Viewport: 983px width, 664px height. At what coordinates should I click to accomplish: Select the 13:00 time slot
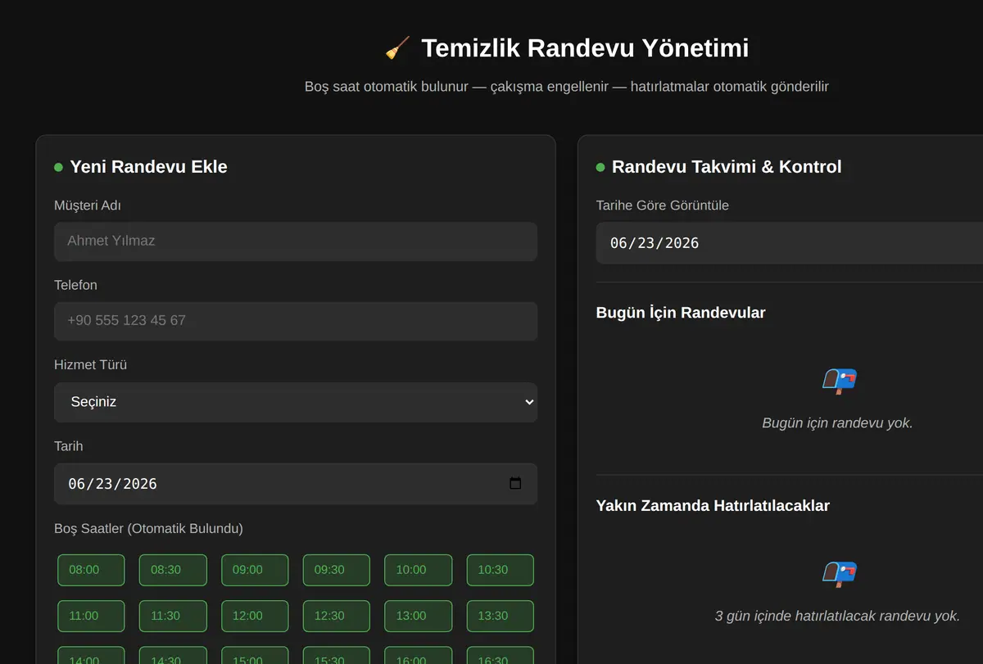click(x=419, y=616)
